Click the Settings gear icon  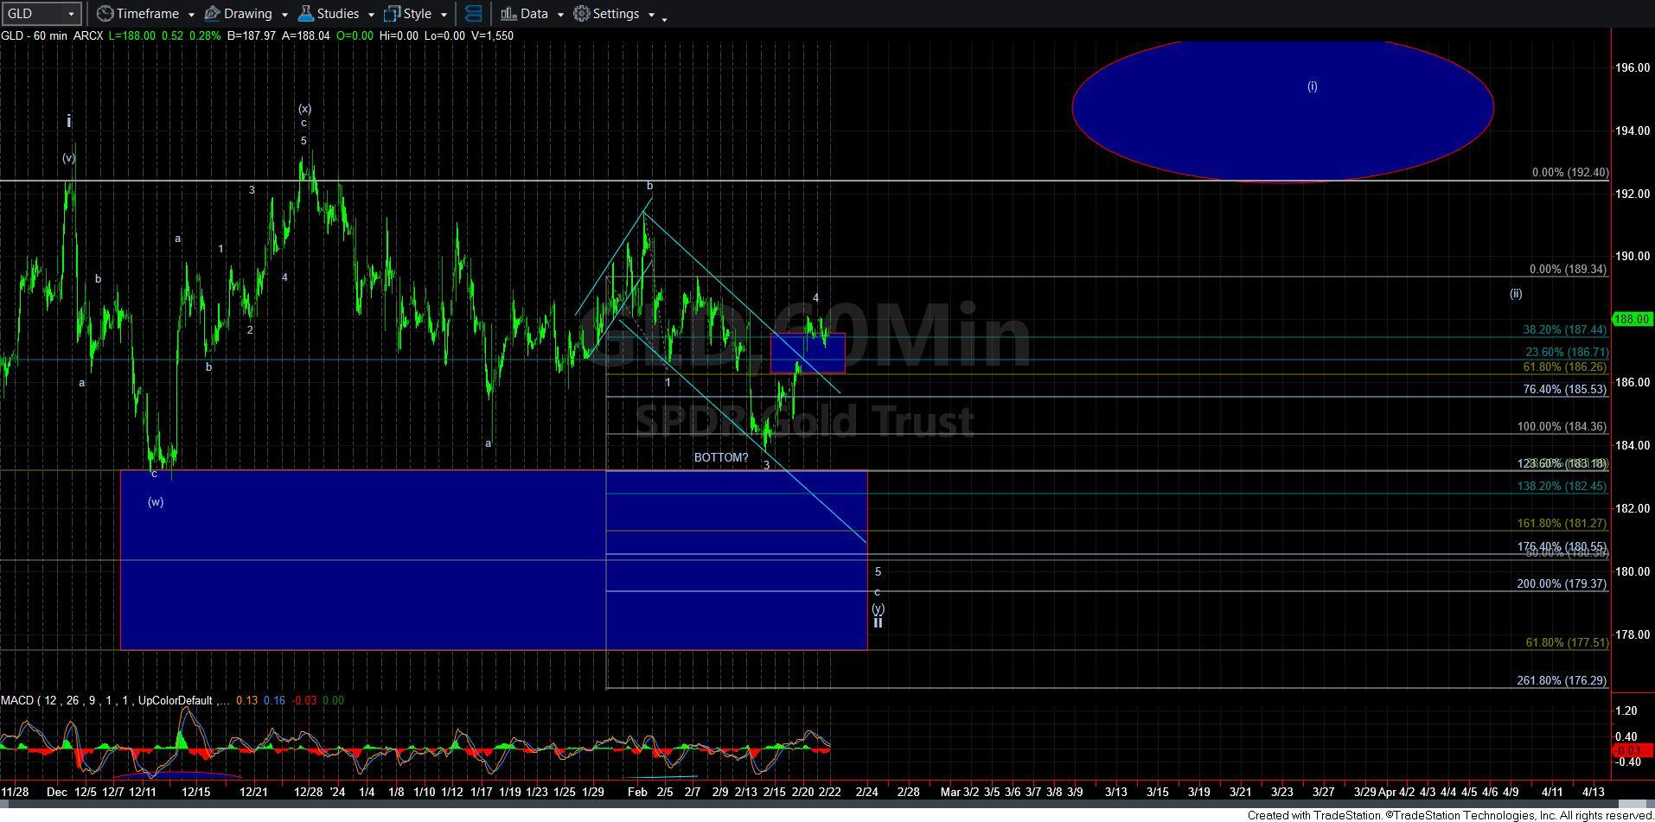(x=582, y=14)
